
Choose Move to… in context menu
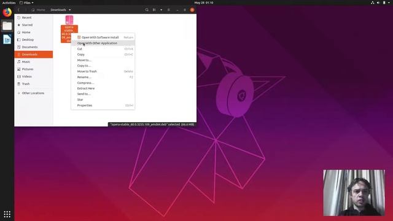(x=103, y=60)
